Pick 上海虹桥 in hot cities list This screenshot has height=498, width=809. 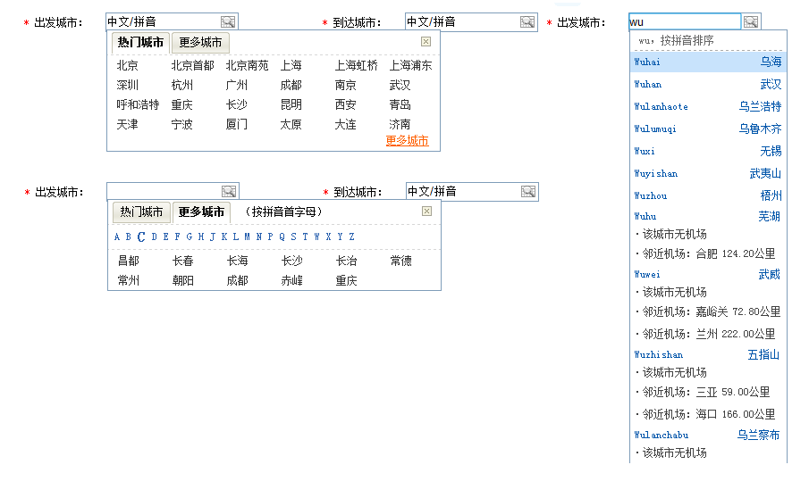[x=357, y=65]
